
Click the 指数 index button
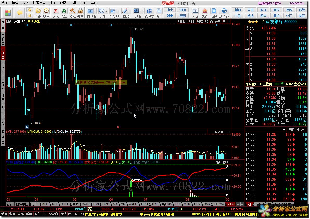click(x=238, y=10)
